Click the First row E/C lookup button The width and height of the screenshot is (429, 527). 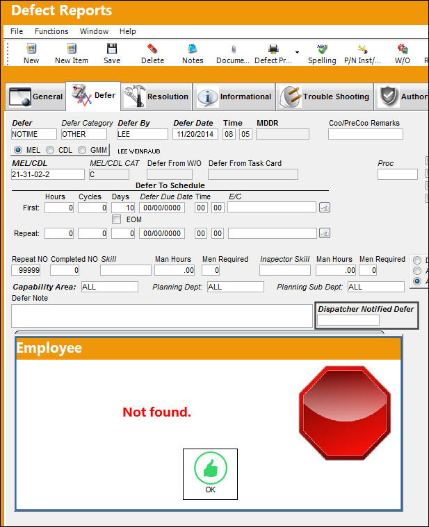(x=325, y=208)
